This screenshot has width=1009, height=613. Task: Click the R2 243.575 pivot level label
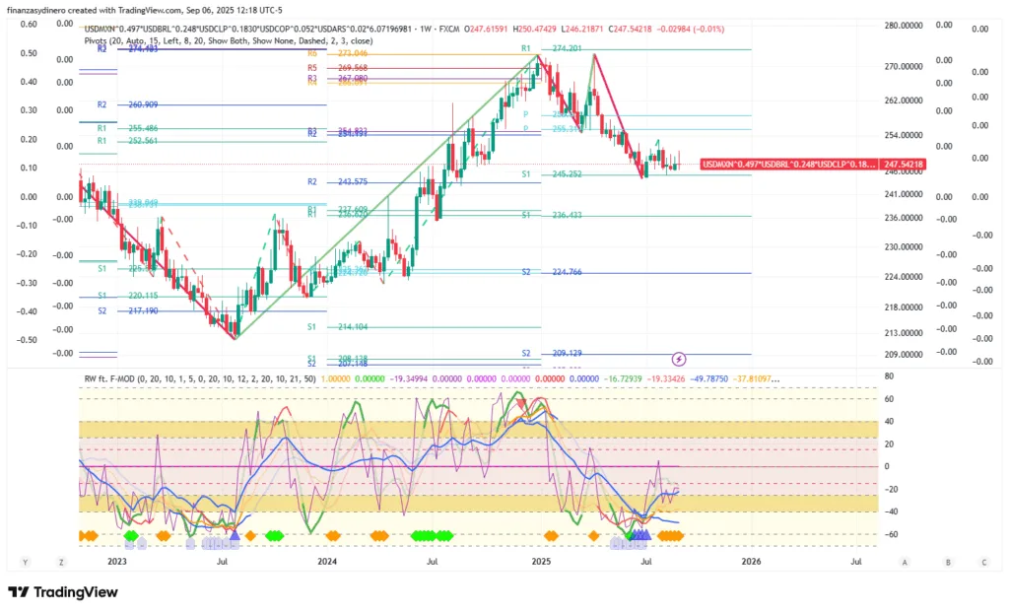pyautogui.click(x=337, y=181)
